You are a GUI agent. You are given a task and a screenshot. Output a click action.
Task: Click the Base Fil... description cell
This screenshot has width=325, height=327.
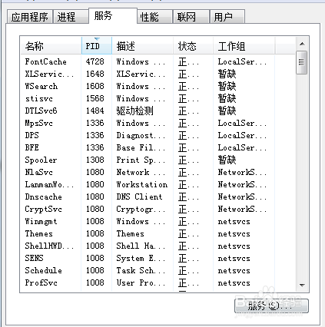tap(141, 147)
